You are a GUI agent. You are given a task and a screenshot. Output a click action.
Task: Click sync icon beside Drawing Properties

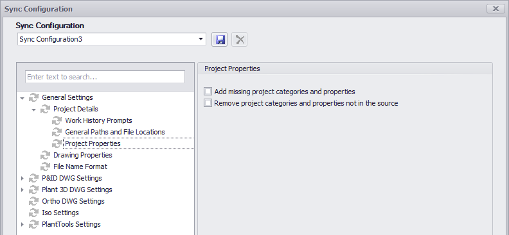click(x=45, y=155)
